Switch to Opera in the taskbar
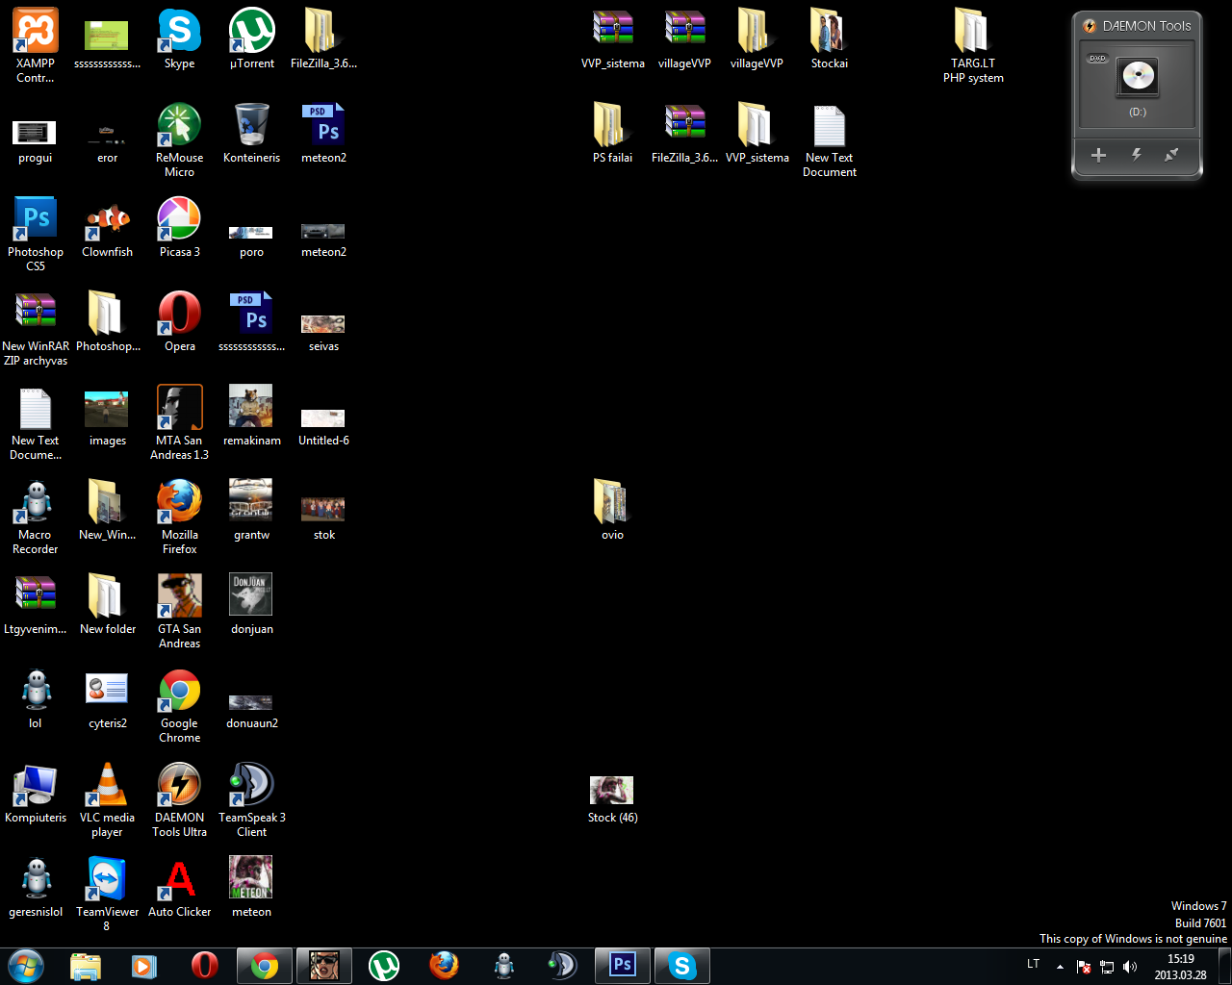 [x=204, y=966]
